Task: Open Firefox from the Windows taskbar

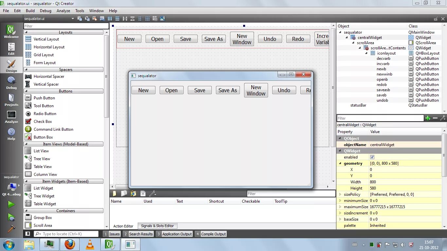Action: [69, 244]
